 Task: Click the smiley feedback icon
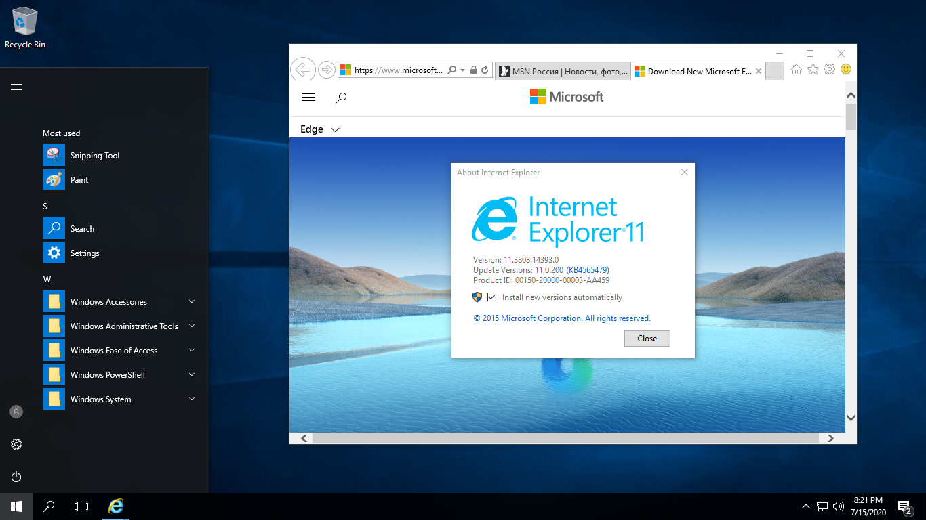[845, 69]
